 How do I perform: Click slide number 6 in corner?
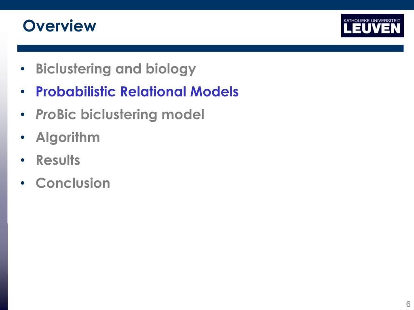click(408, 304)
